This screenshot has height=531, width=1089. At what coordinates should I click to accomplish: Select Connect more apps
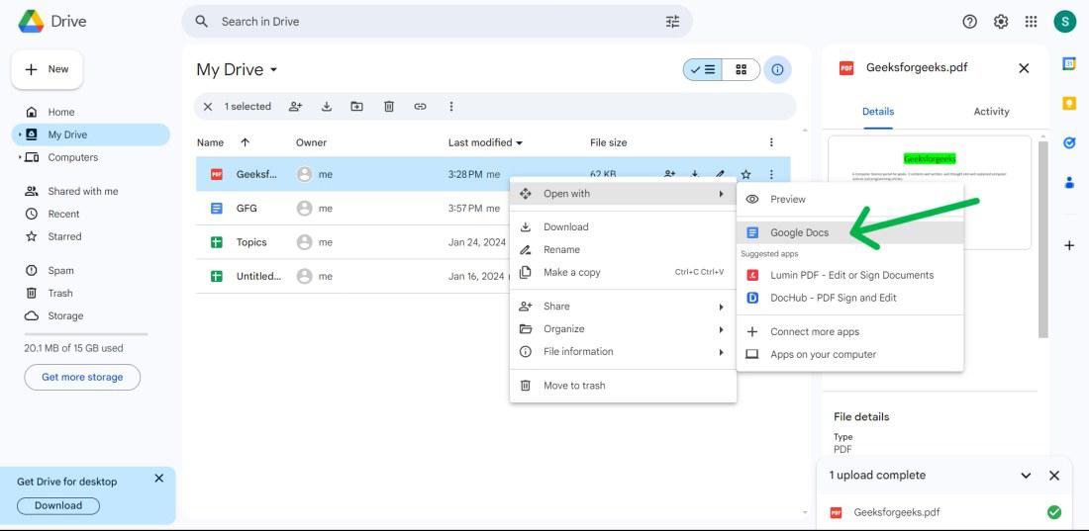[850, 332]
